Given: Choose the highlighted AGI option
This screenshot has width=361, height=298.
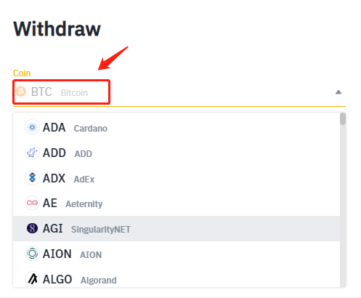Looking at the screenshot, I should 177,228.
